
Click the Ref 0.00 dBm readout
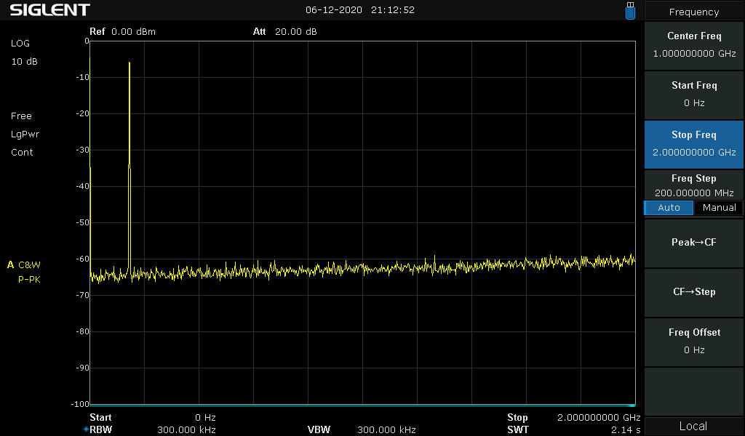(122, 32)
